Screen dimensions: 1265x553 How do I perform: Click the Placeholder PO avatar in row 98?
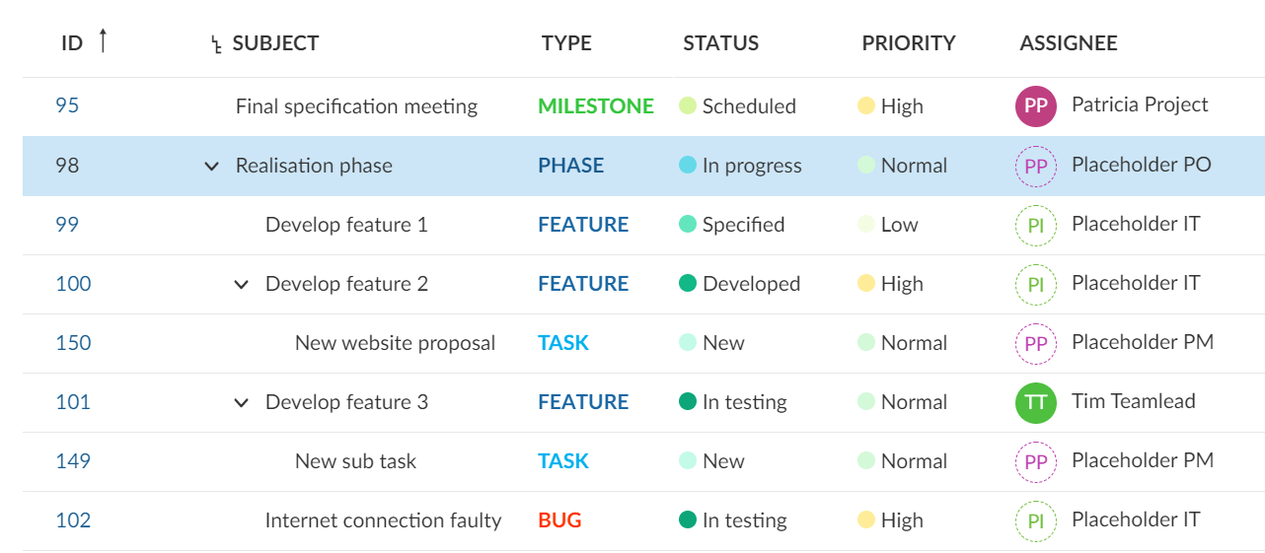click(x=1035, y=166)
